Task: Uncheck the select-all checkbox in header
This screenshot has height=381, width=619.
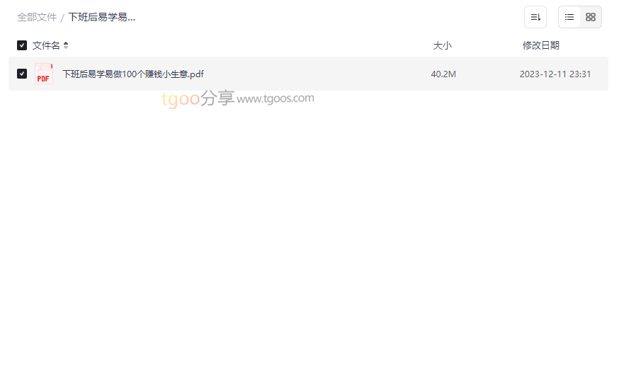Action: [22, 45]
